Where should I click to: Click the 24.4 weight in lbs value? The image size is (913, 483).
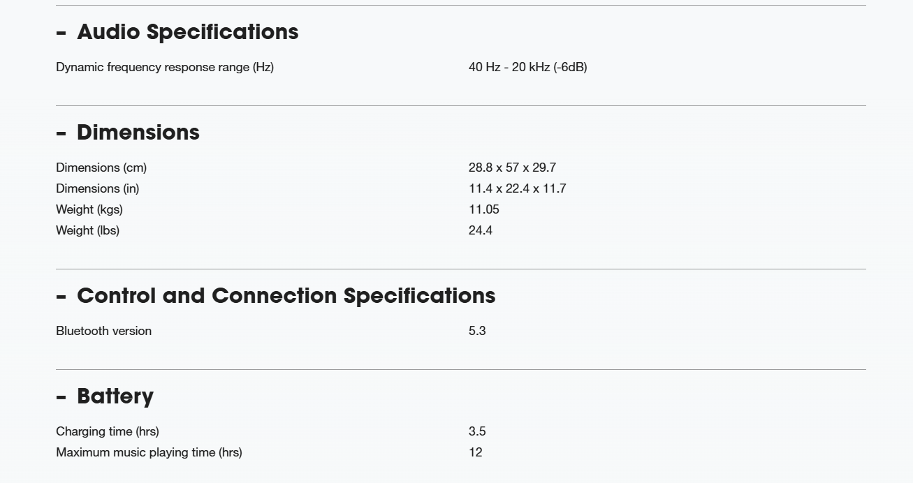pyautogui.click(x=481, y=230)
